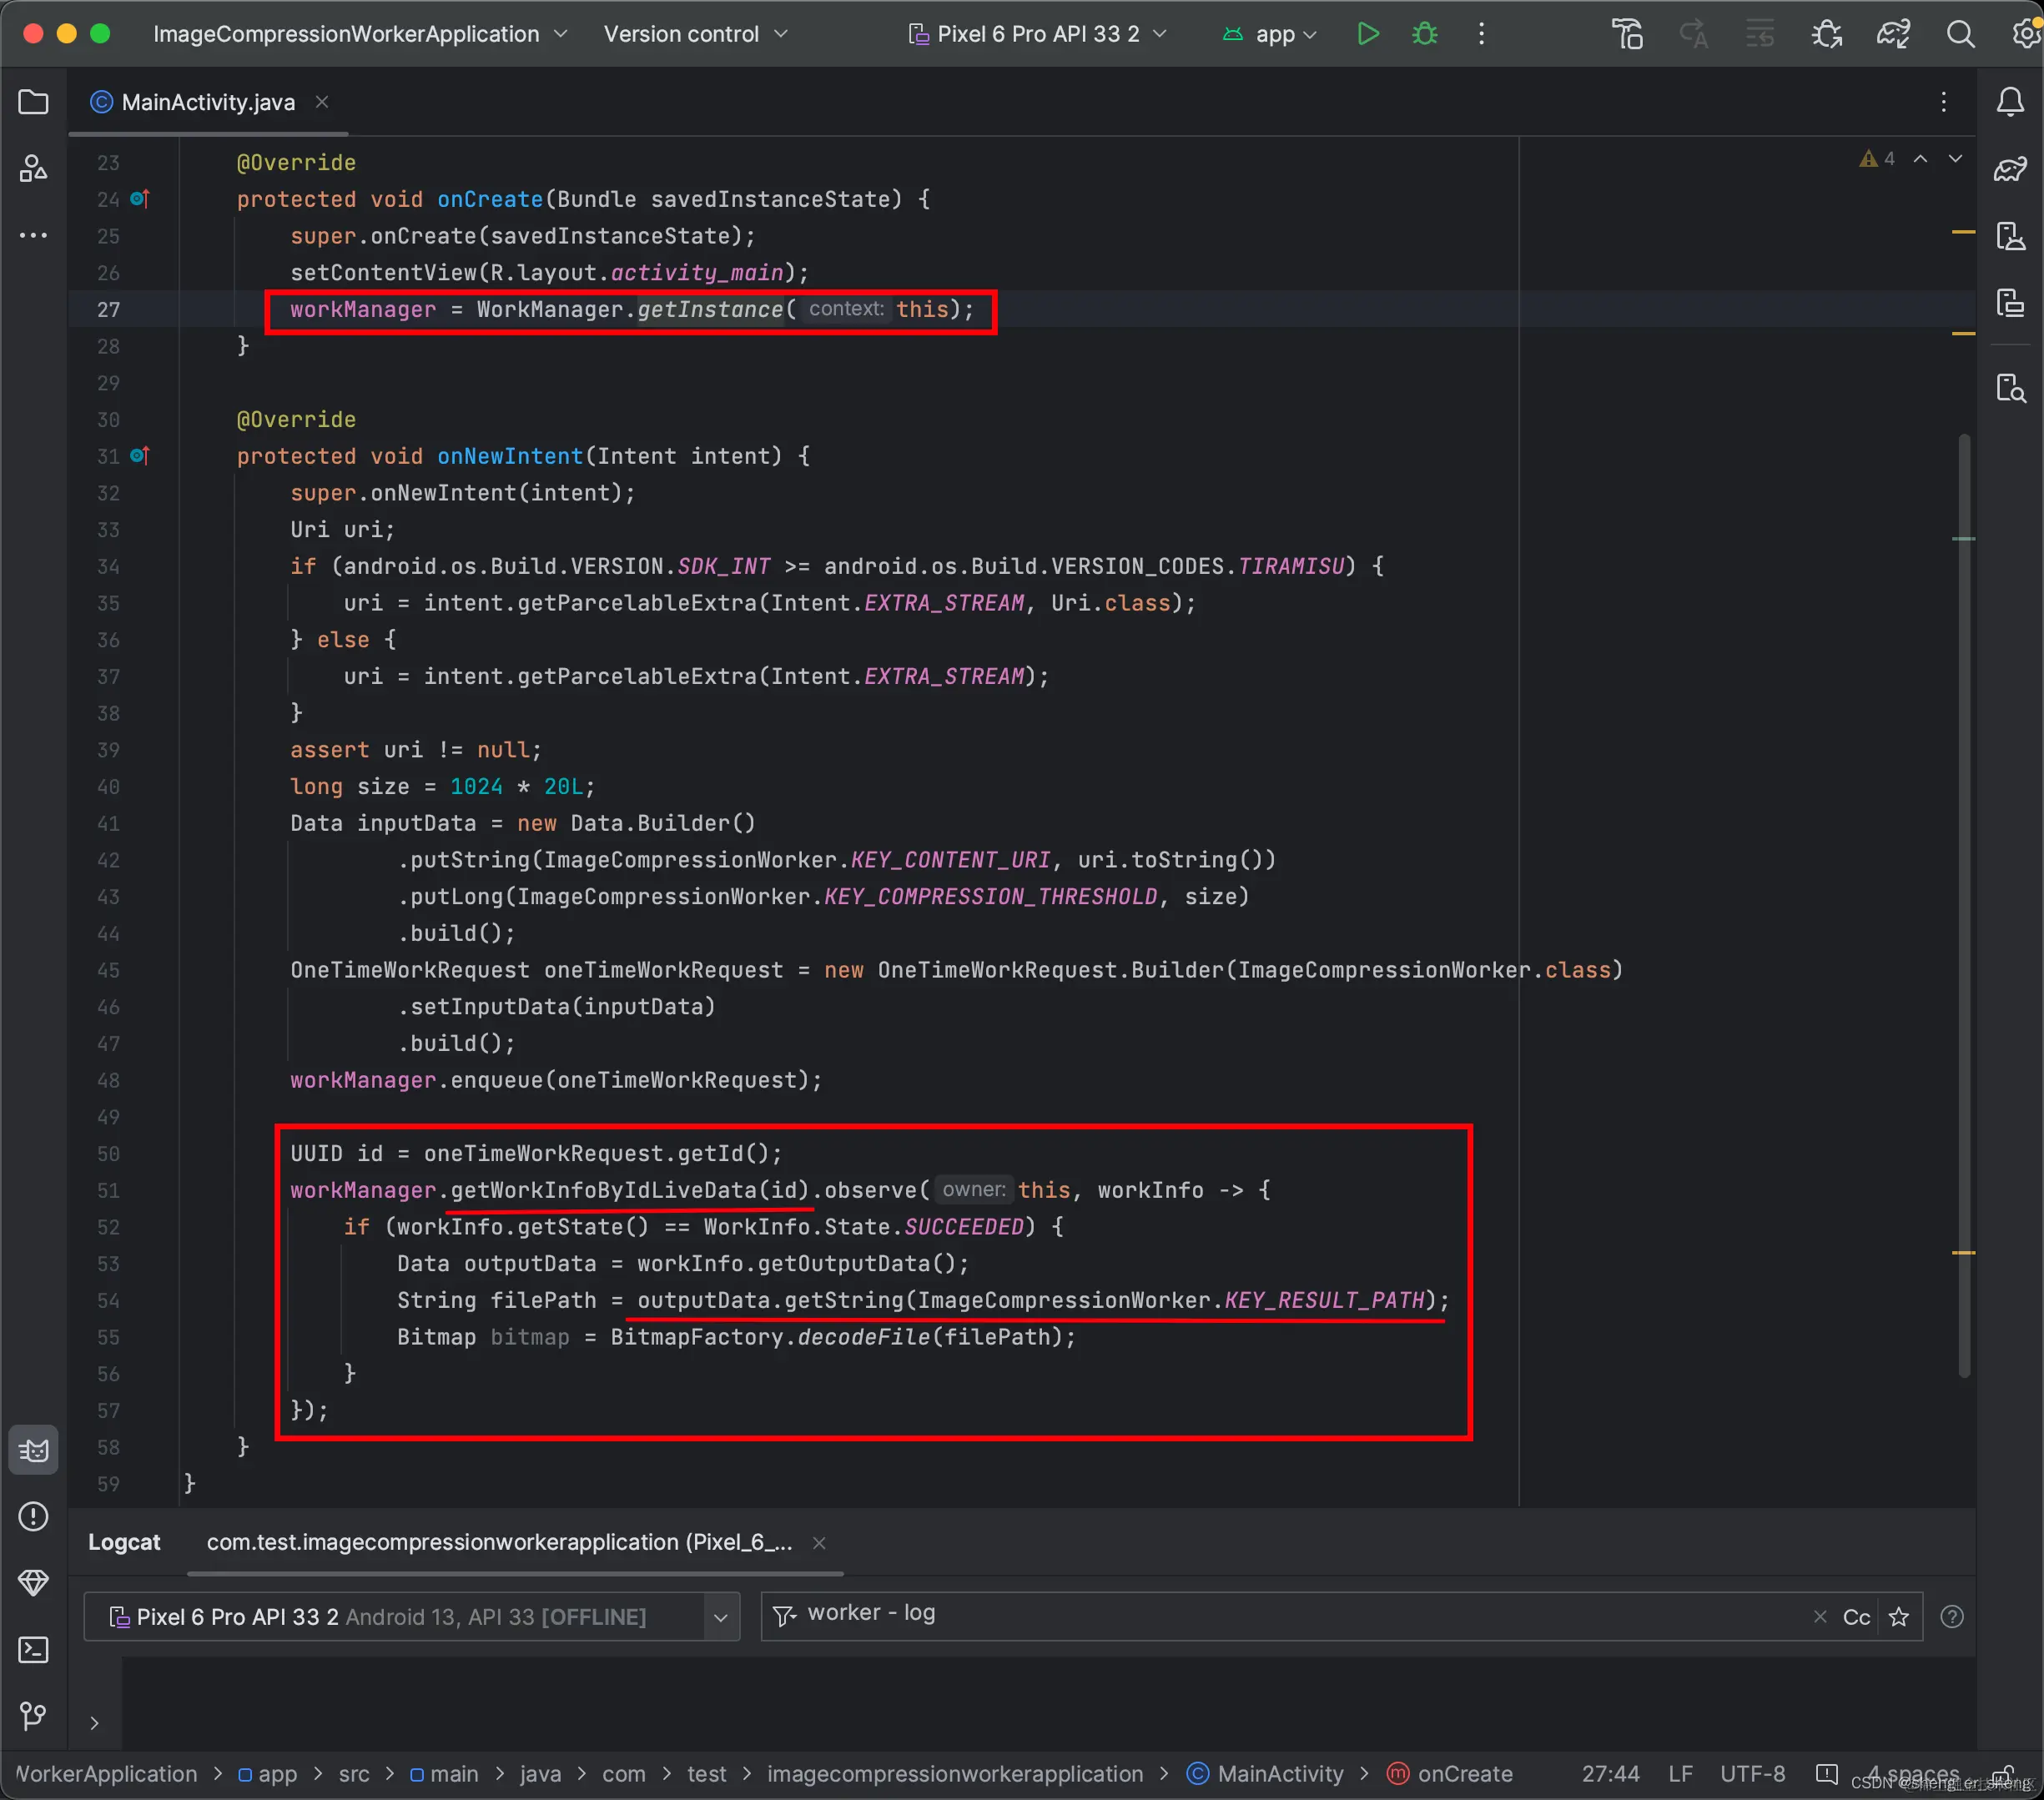
Task: Run the app with green play button
Action: (x=1367, y=34)
